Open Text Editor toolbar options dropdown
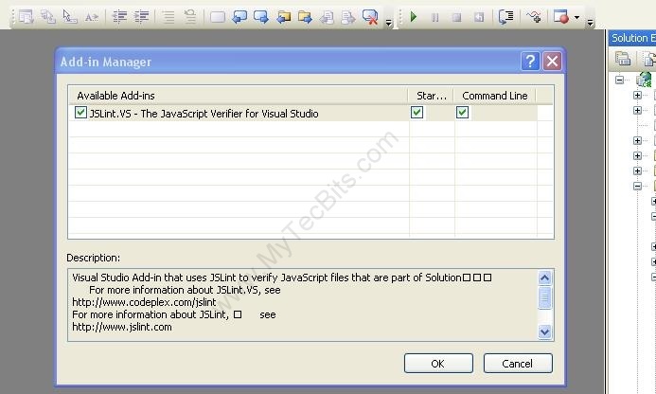 tap(389, 22)
